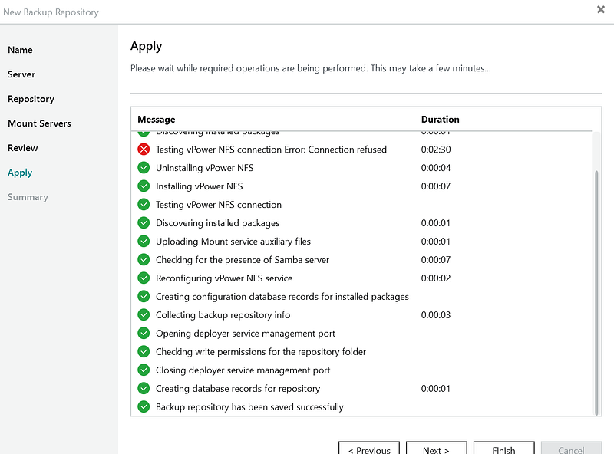Click check icon for Samba server presence
This screenshot has width=614, height=454.
pos(144,260)
